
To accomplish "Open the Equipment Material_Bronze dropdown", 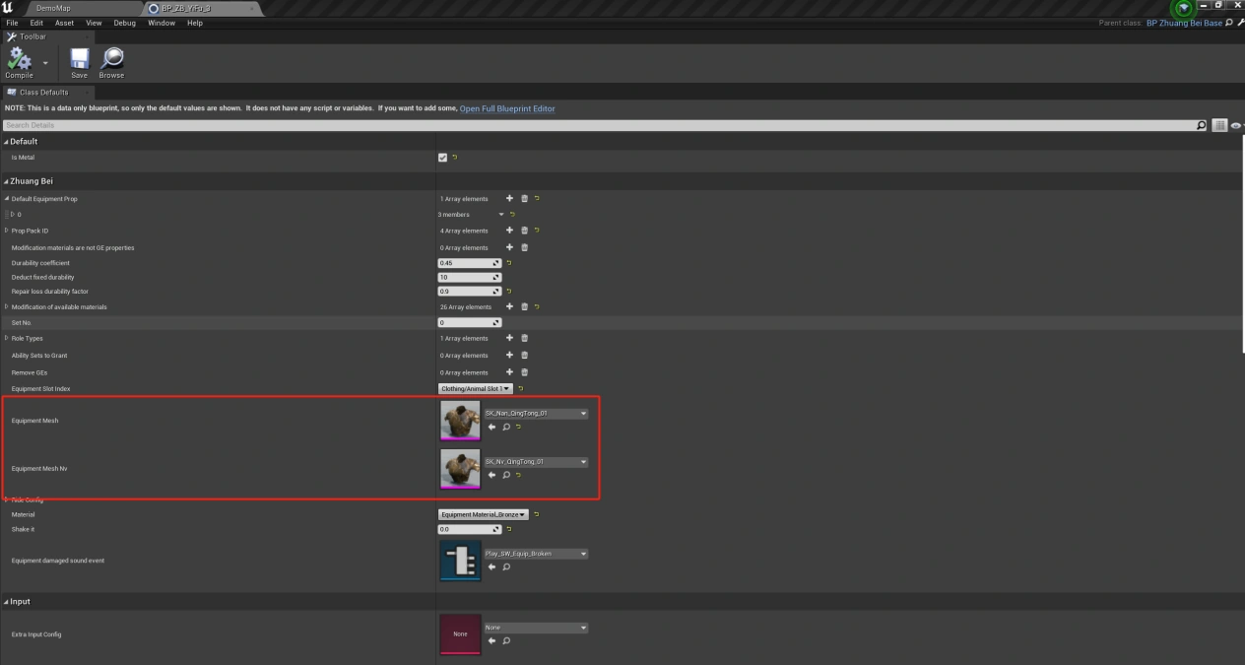I will pyautogui.click(x=483, y=513).
